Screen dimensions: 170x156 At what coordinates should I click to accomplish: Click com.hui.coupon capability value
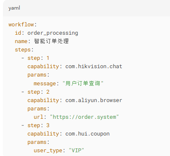pyautogui.click(x=88, y=134)
